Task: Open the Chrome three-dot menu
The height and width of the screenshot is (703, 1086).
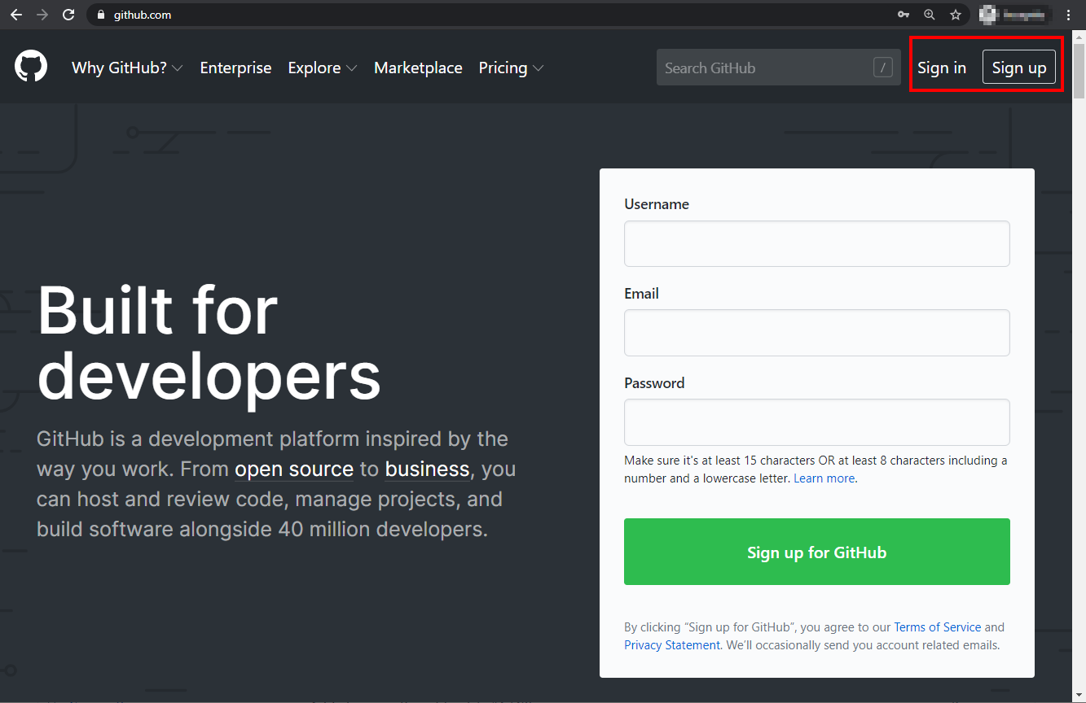Action: pyautogui.click(x=1068, y=14)
